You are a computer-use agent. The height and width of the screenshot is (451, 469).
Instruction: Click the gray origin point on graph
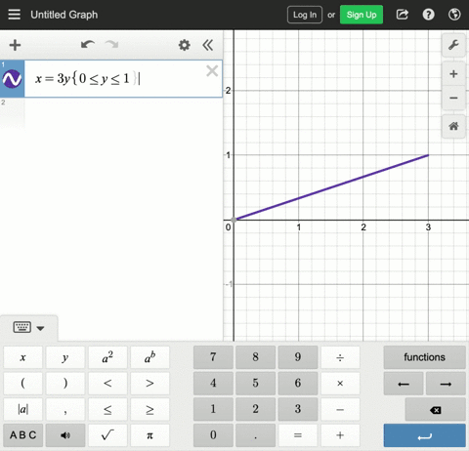(234, 220)
